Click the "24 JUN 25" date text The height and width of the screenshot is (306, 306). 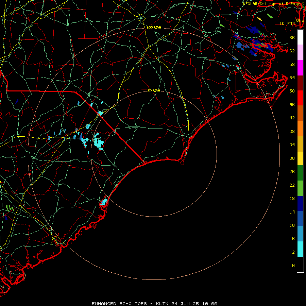185,304
